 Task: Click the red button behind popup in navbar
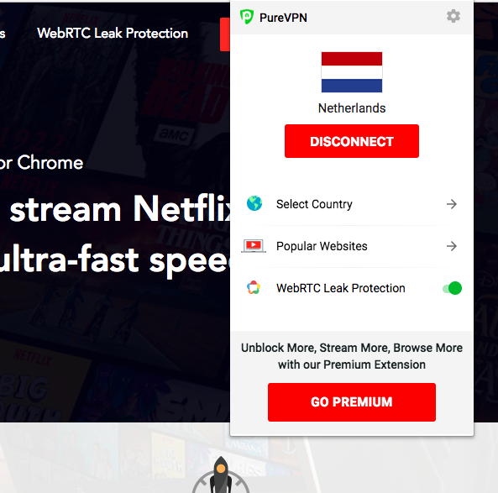coord(225,34)
